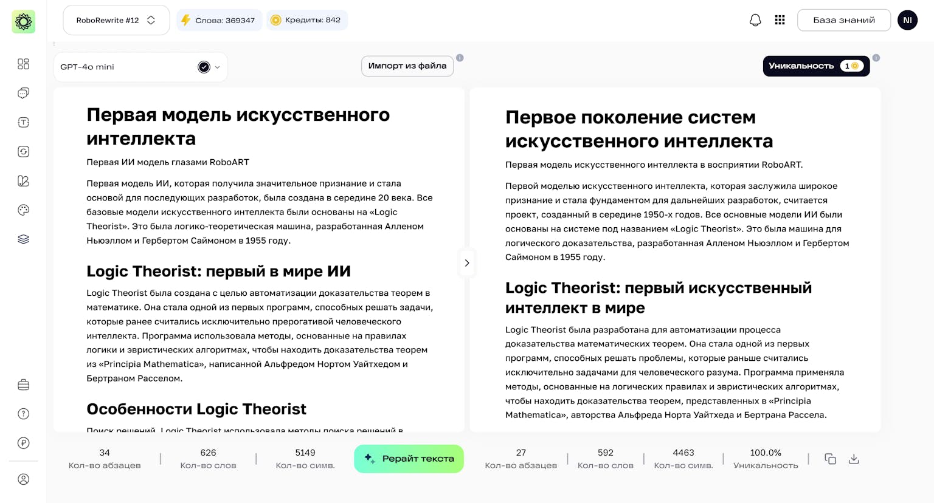Open the NI user avatar menu

point(907,20)
